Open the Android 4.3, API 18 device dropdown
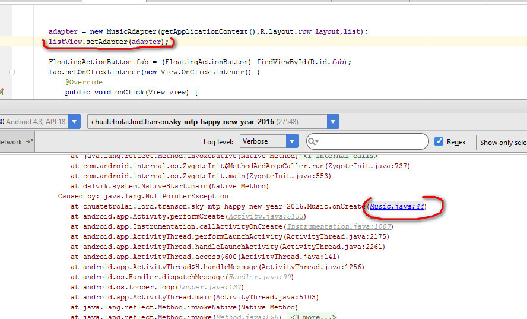527x319 pixels. [x=74, y=122]
